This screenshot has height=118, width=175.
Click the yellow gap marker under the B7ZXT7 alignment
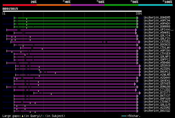(51, 94)
